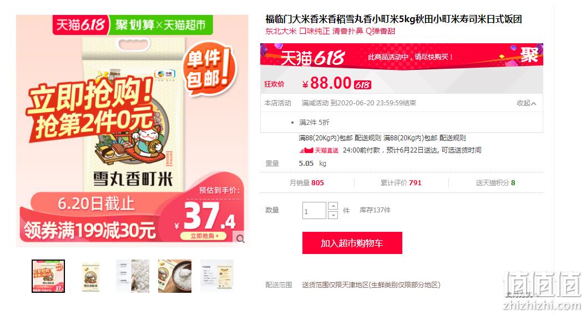View 累计评价 791 reviews
Viewport: 586px width, 315px height.
401,182
